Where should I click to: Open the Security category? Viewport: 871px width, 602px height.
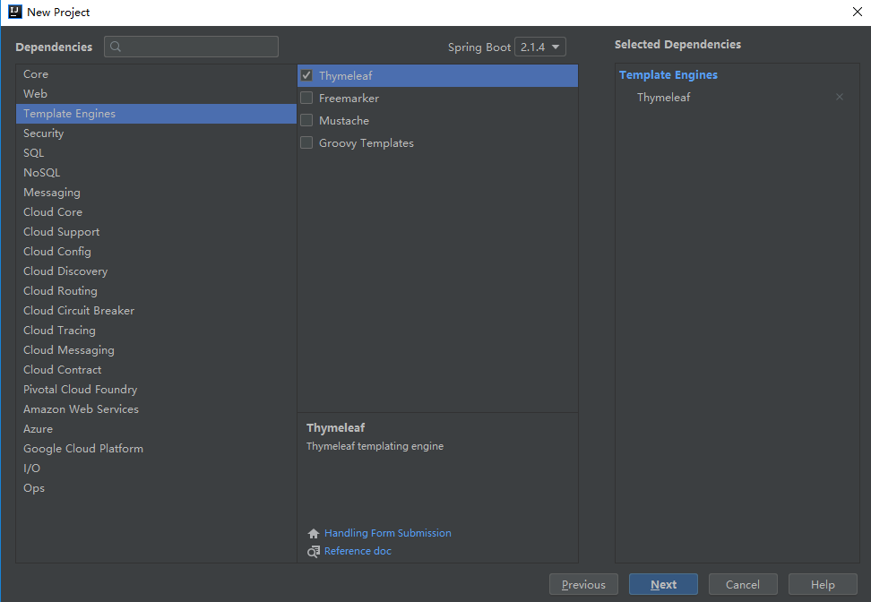156,133
